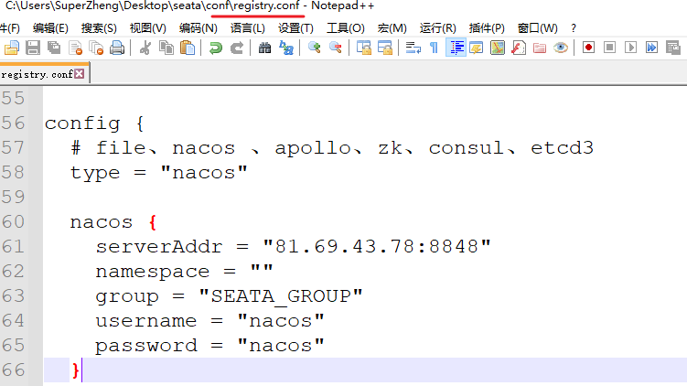Click the Save file toolbar icon
This screenshot has height=386, width=687.
point(33,48)
